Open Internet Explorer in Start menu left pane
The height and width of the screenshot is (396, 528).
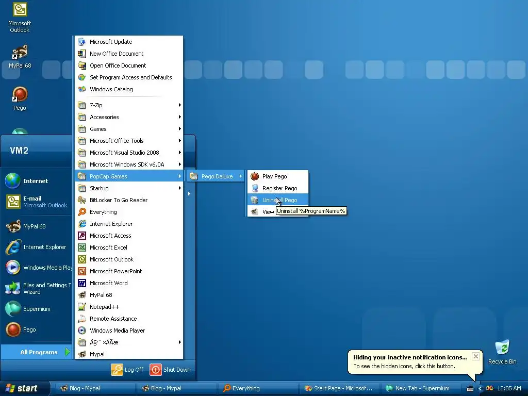pyautogui.click(x=37, y=247)
